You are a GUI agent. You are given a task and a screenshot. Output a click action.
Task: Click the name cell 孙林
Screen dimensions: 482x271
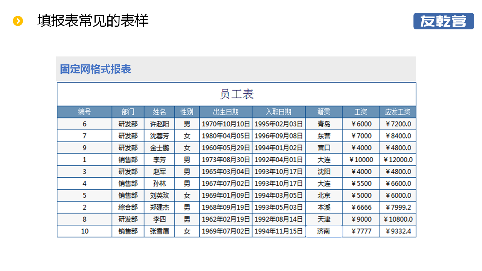(x=160, y=184)
